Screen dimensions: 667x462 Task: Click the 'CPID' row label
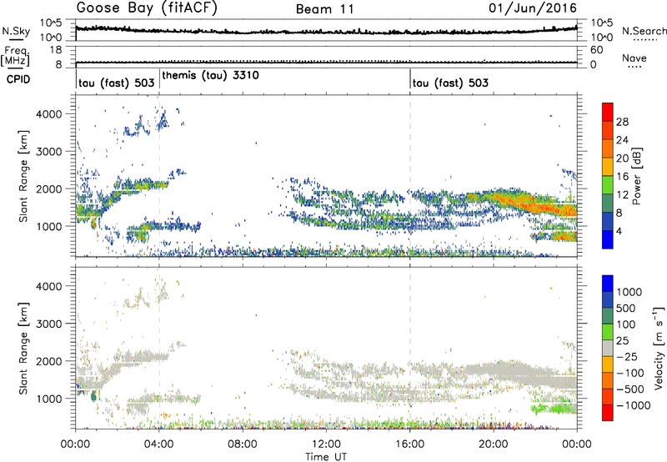click(x=18, y=79)
